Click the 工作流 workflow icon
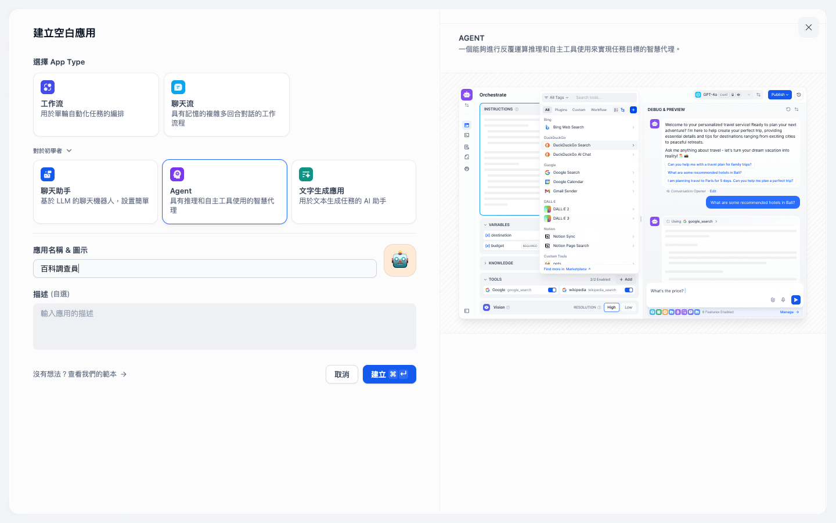 (48, 87)
